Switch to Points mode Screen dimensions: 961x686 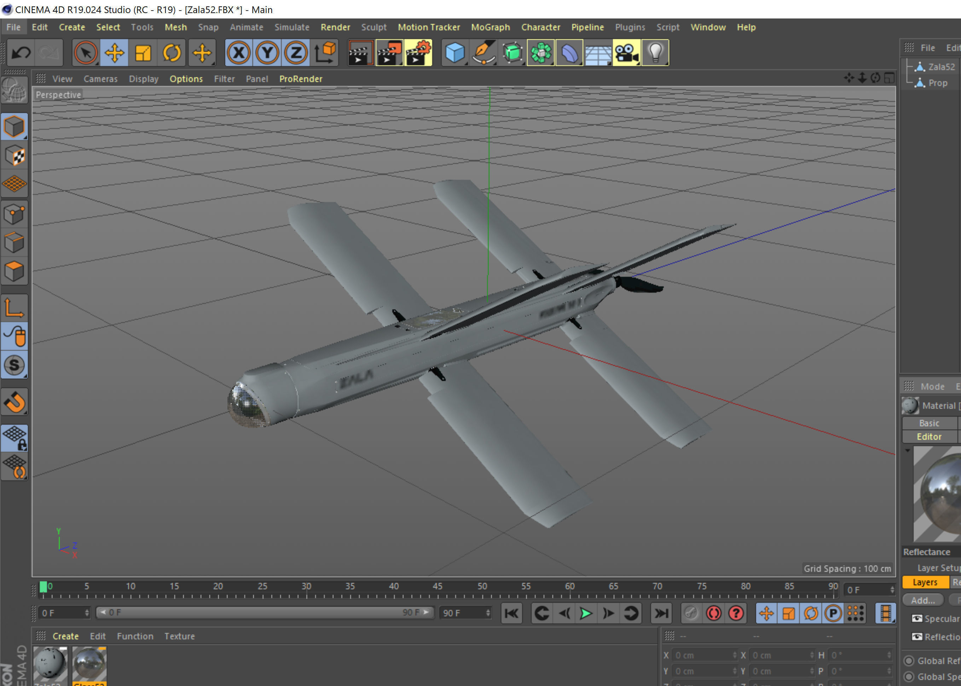[x=15, y=214]
